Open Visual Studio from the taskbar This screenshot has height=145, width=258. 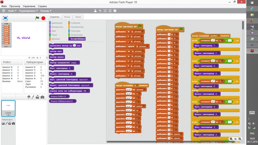252,33
